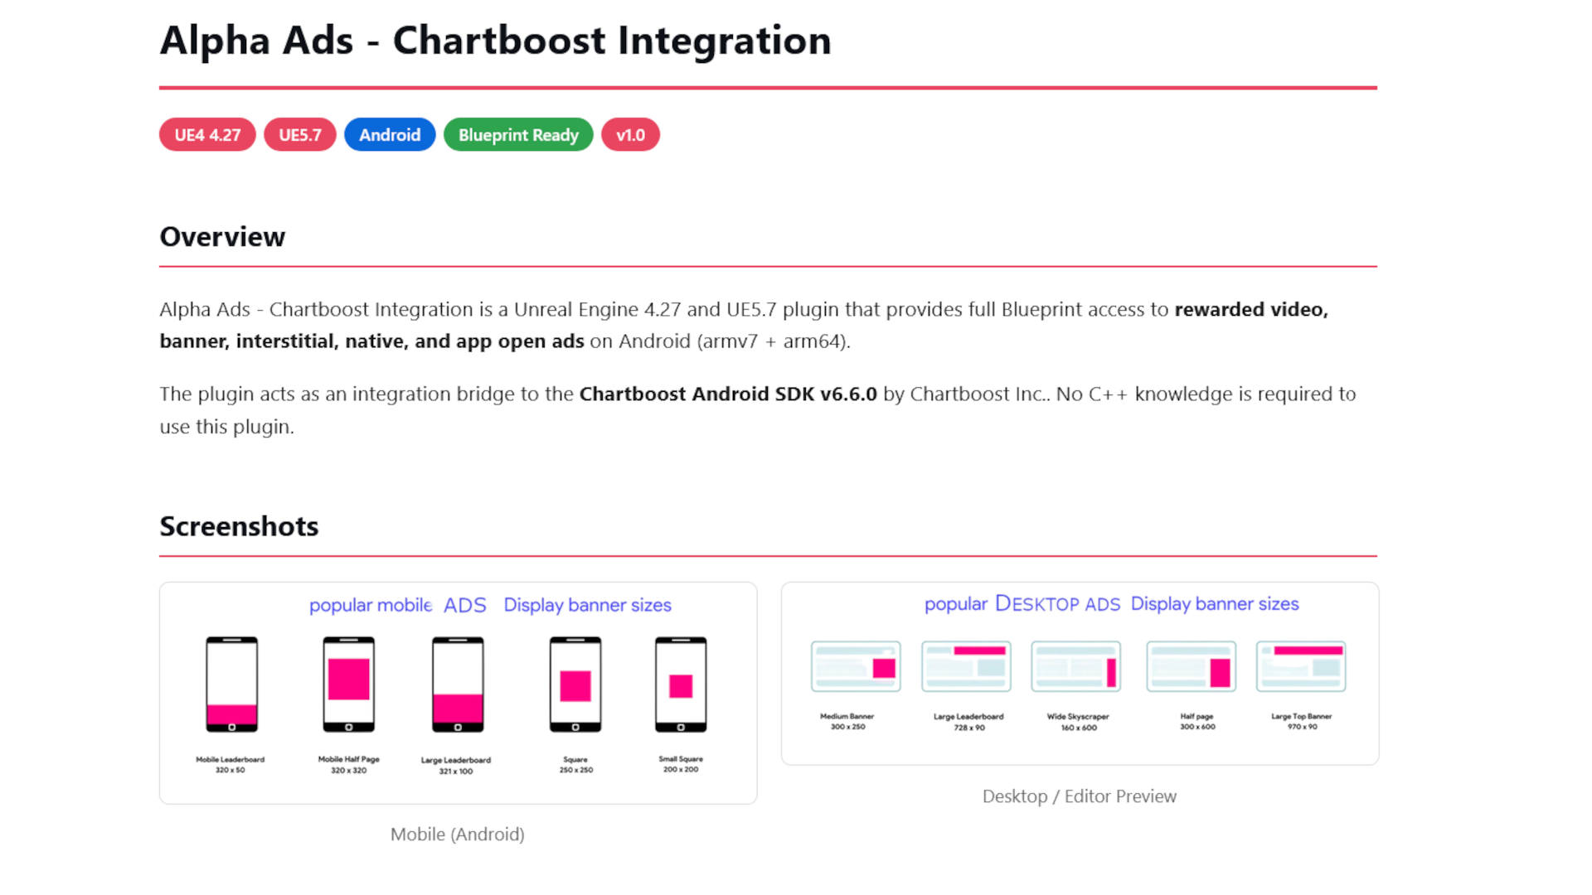Click the Large Leaderboard 321 x 100 phone icon

coord(458,685)
